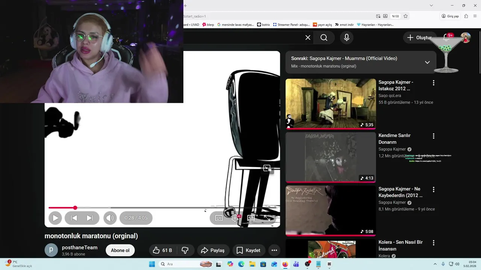Open the Firefox hamburger menu
Image resolution: width=481 pixels, height=270 pixels.
(475, 16)
